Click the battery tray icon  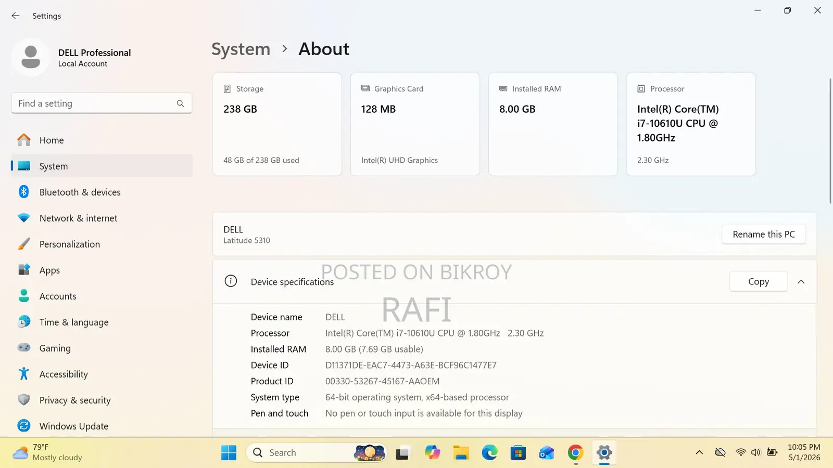(x=772, y=452)
